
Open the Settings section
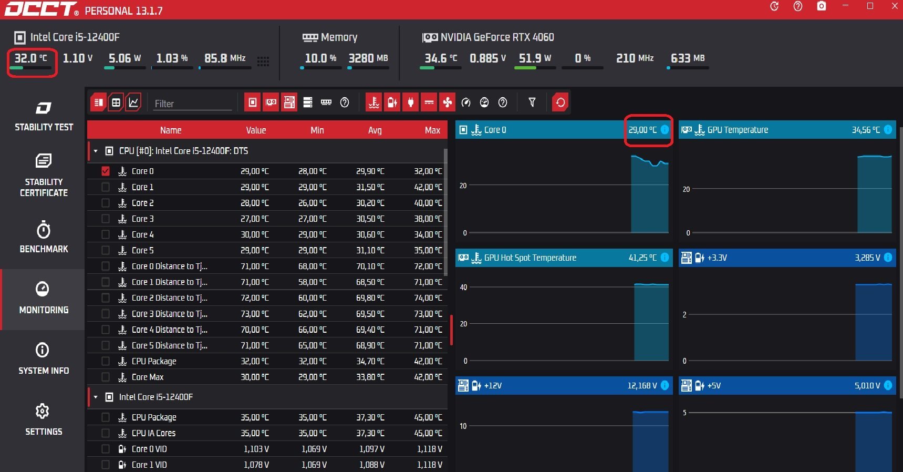[43, 419]
